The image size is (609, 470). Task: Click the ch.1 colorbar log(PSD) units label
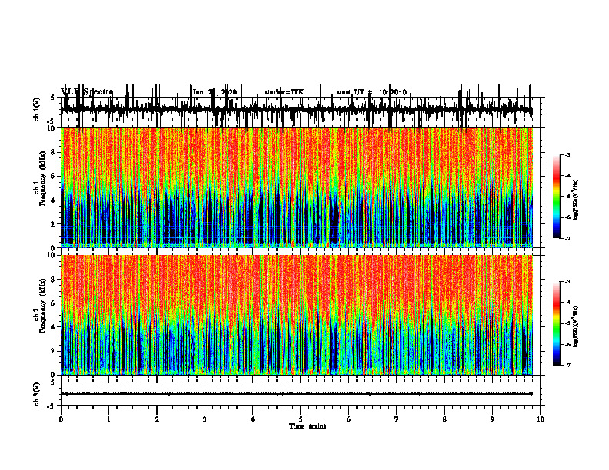point(576,200)
